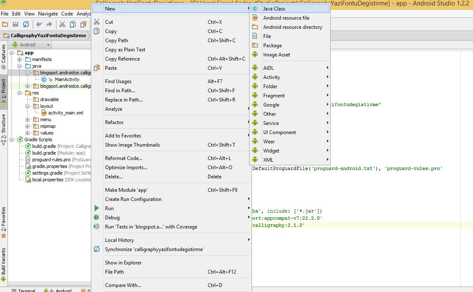Open Local History submenu
Image resolution: width=473 pixels, height=292 pixels.
click(x=171, y=240)
